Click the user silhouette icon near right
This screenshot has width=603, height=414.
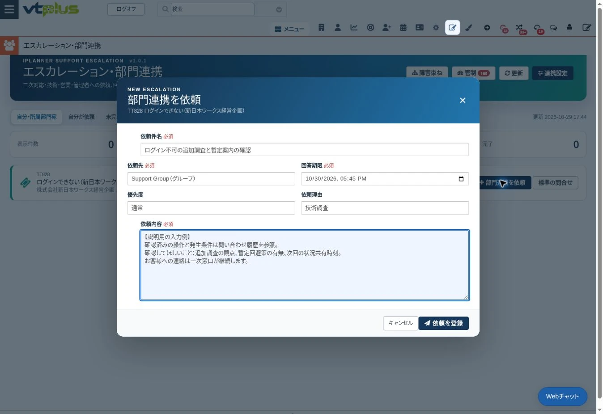coord(569,28)
